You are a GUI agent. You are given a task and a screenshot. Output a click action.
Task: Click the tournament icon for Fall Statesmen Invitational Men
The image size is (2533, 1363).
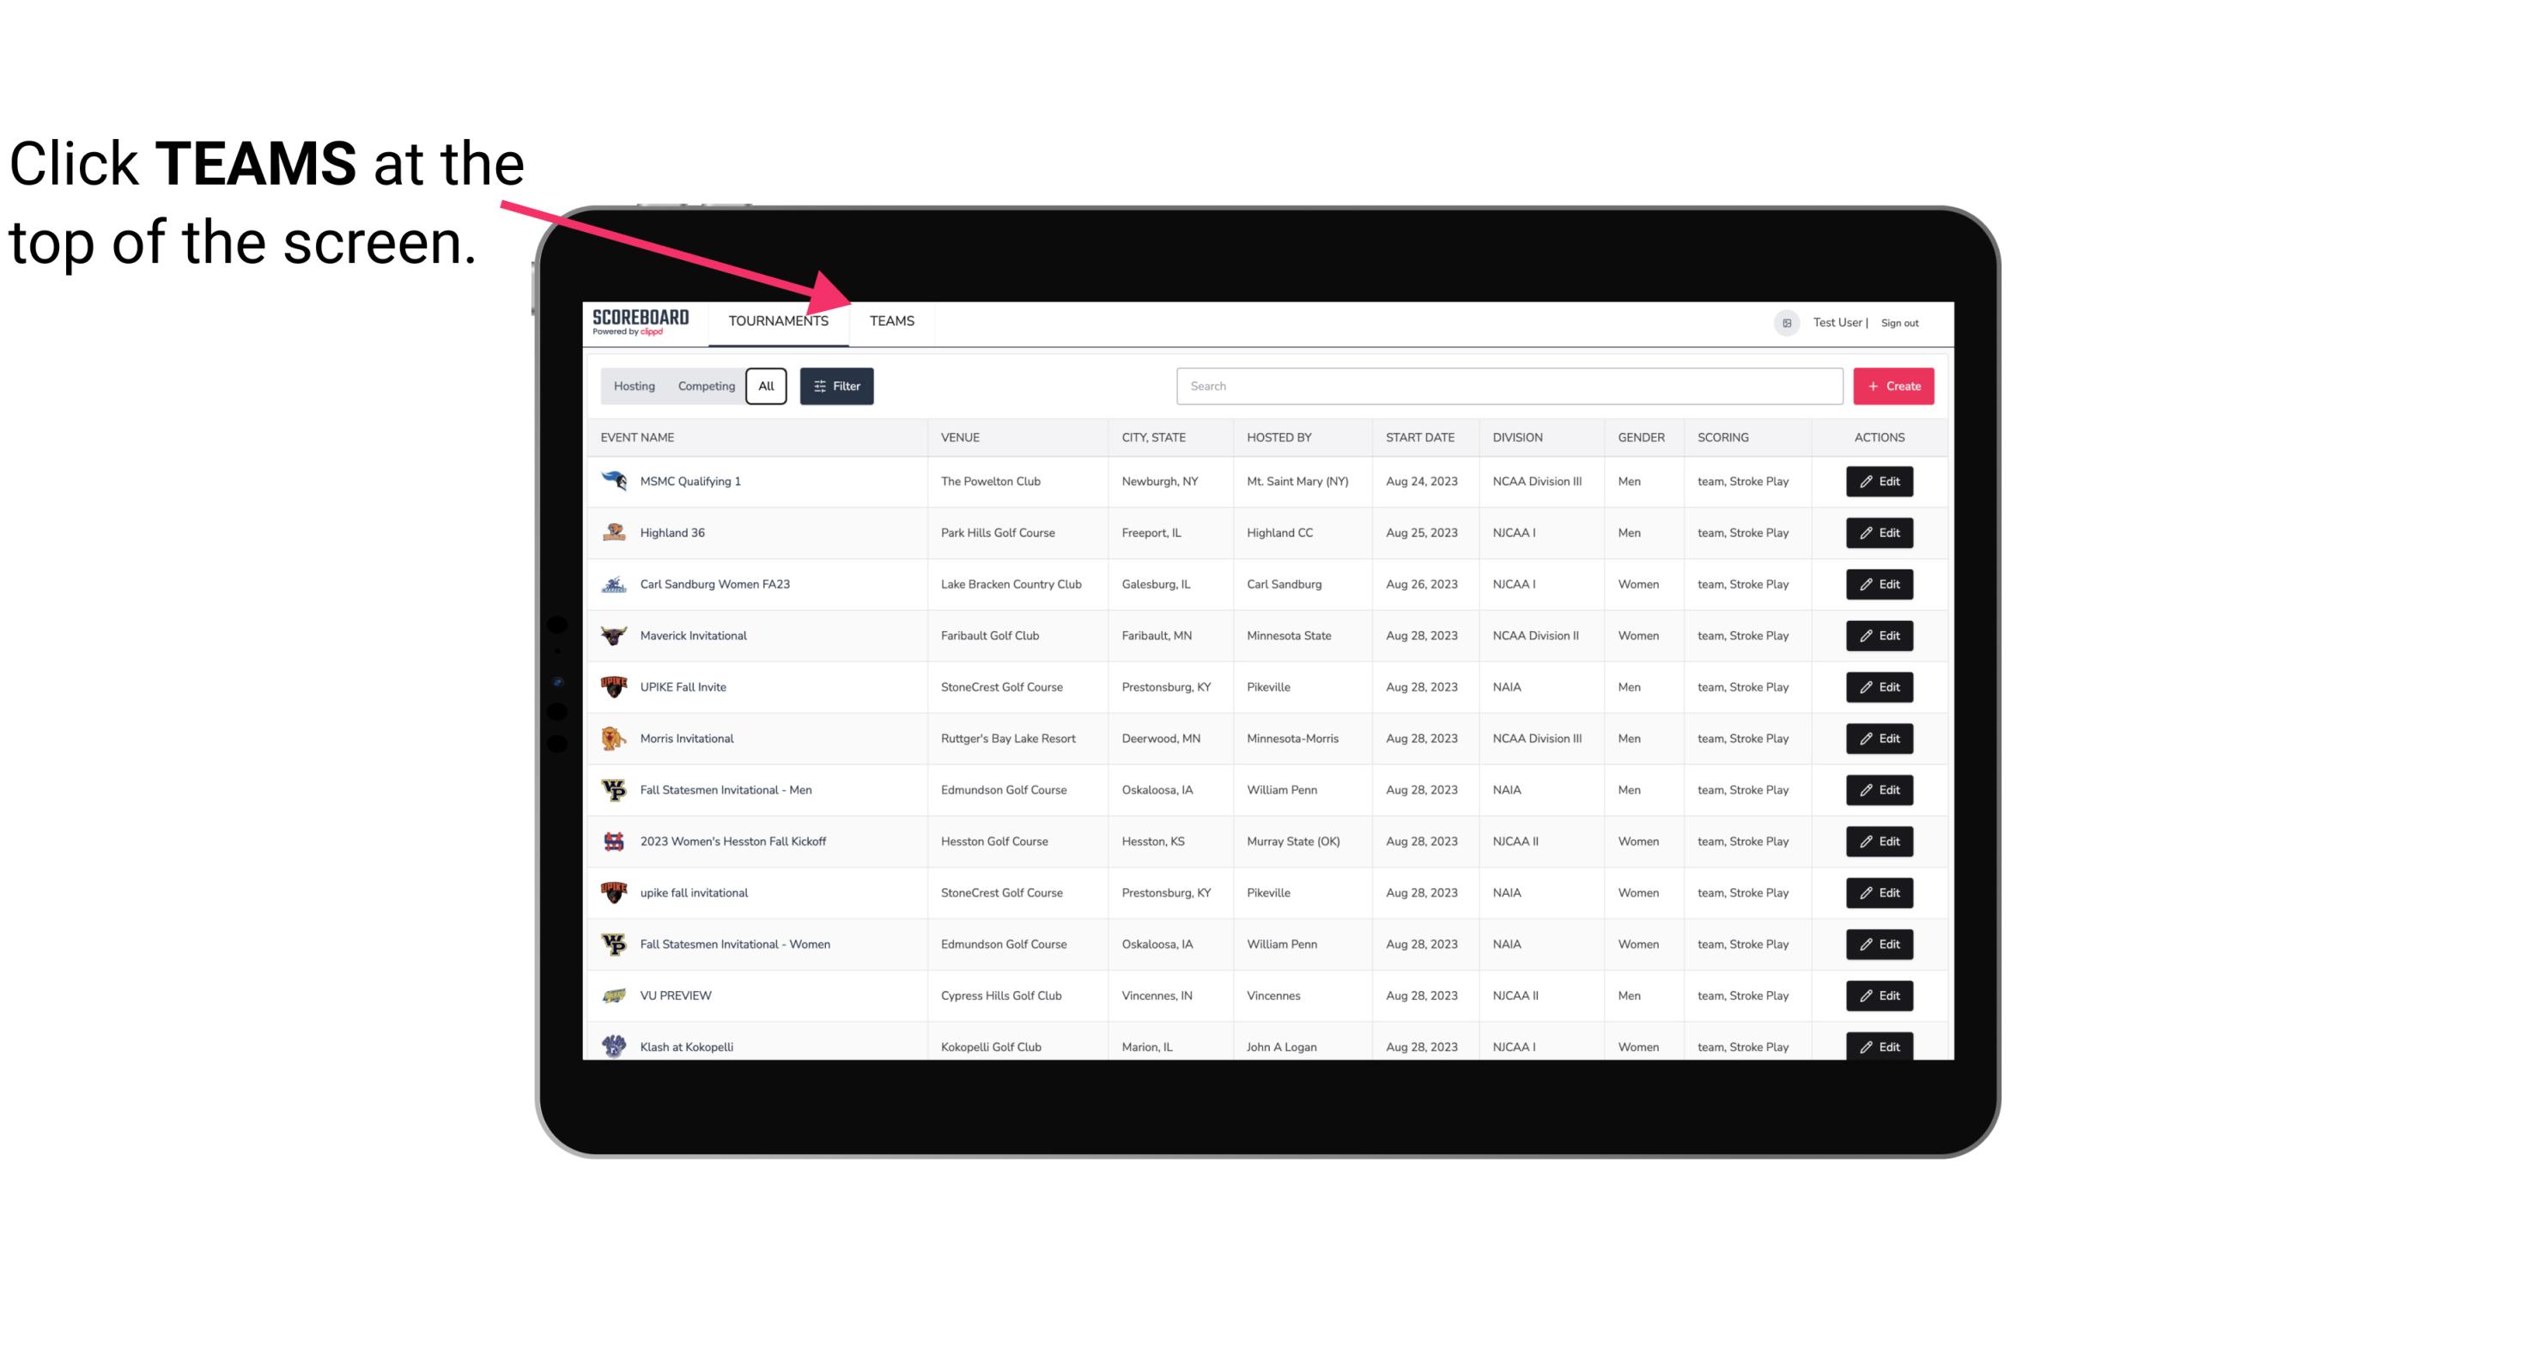(616, 789)
